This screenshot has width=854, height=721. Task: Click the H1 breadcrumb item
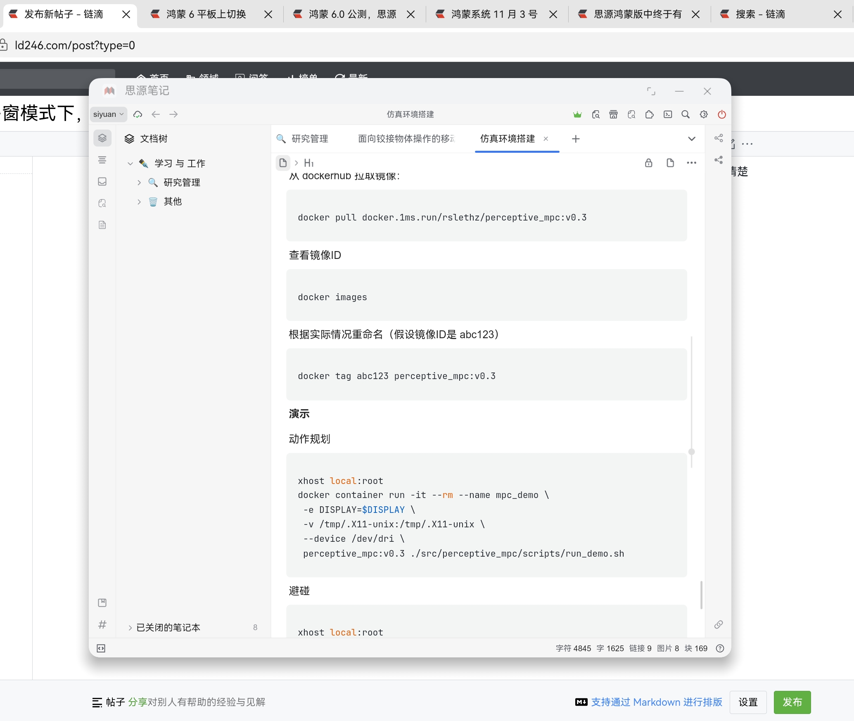click(309, 163)
